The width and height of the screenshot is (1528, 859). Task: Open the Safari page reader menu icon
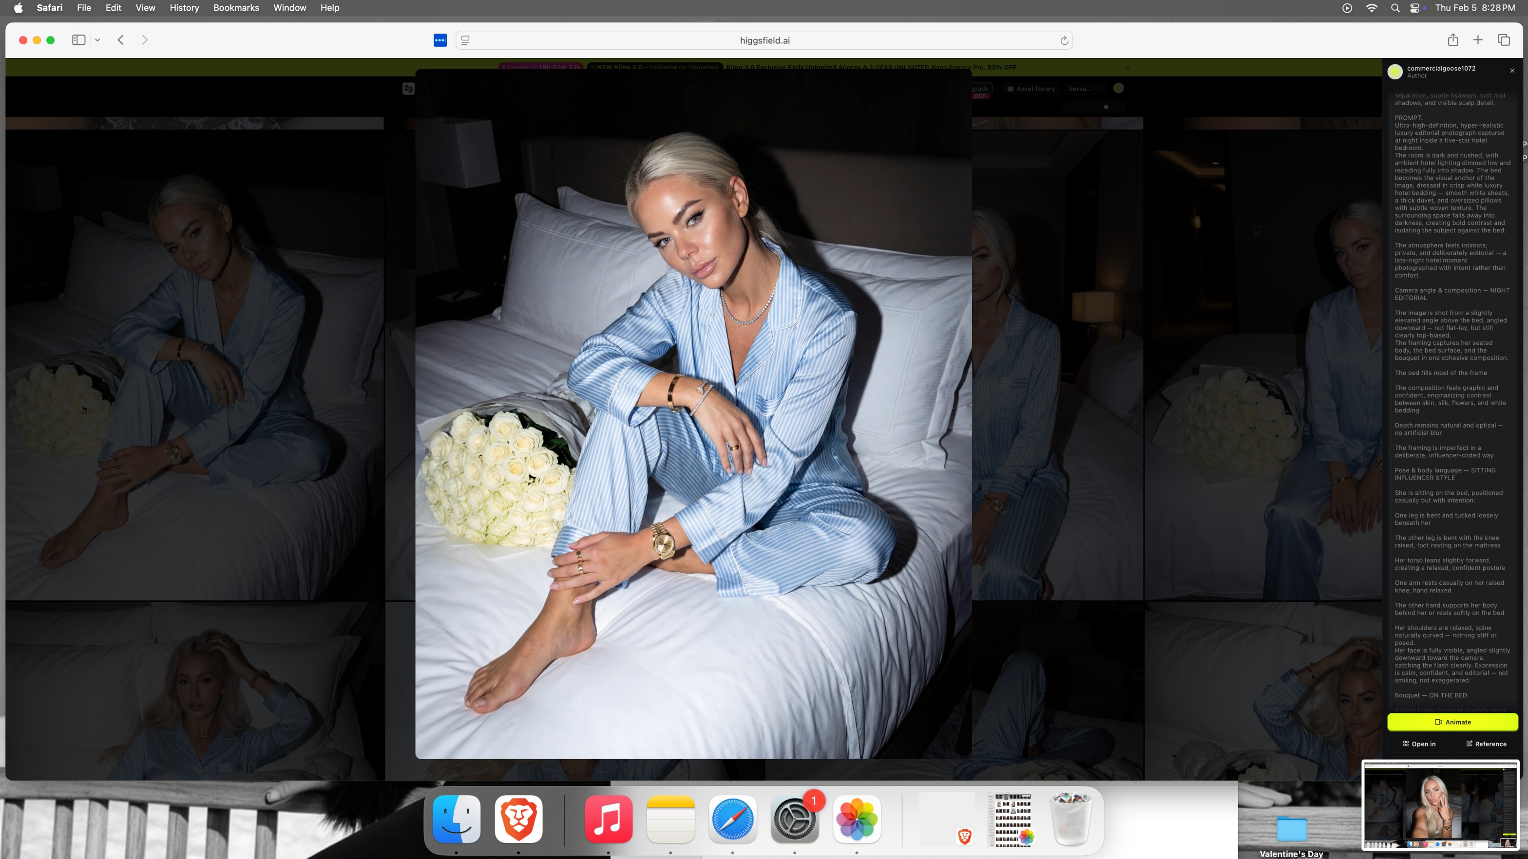click(x=466, y=40)
